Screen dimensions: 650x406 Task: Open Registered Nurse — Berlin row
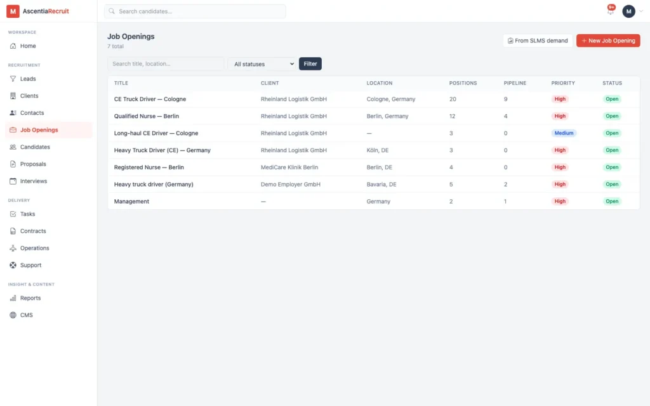[373, 167]
